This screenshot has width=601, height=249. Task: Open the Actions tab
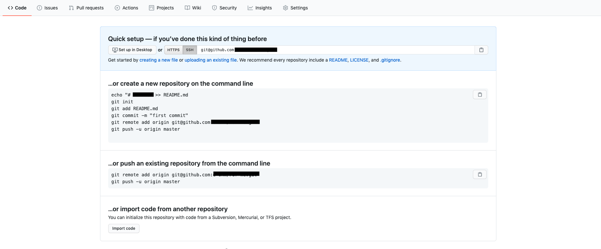pos(126,8)
